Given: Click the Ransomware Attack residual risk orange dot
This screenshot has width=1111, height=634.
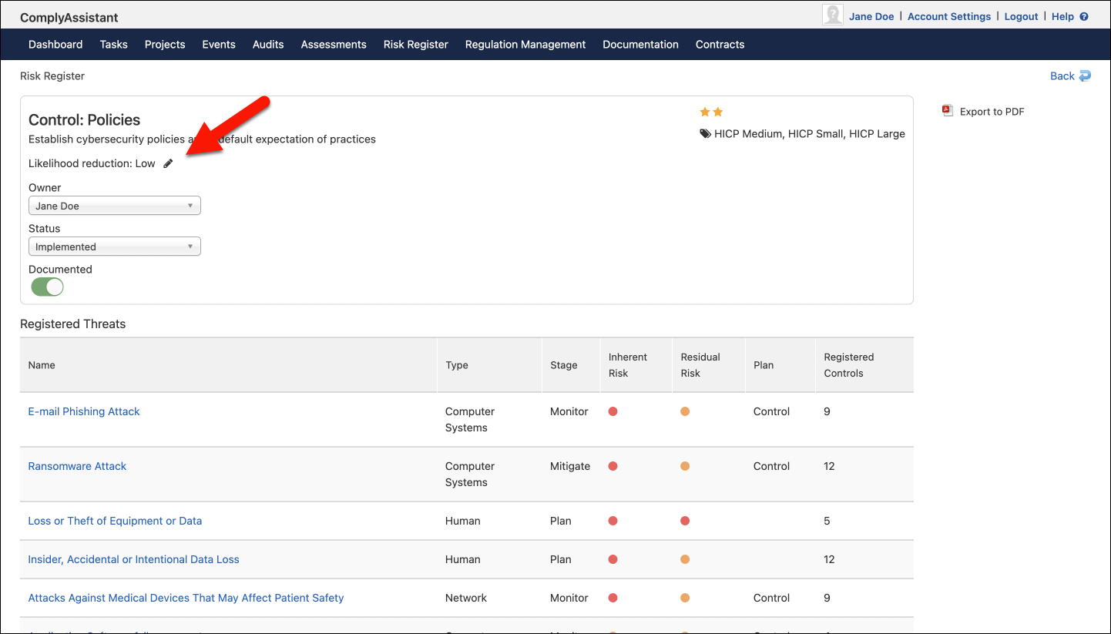Looking at the screenshot, I should click(685, 466).
